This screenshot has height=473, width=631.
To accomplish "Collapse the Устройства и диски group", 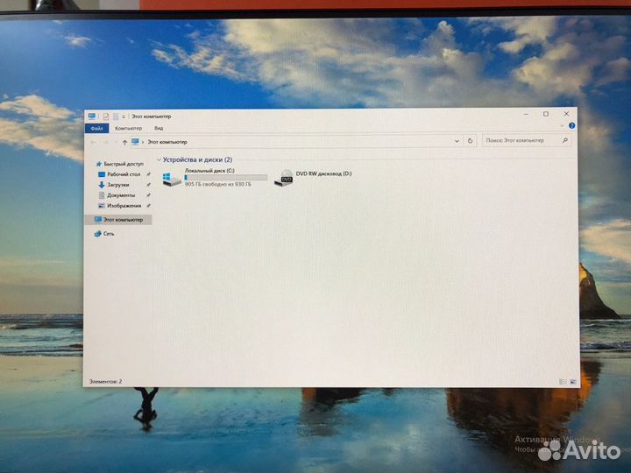I will tap(159, 159).
